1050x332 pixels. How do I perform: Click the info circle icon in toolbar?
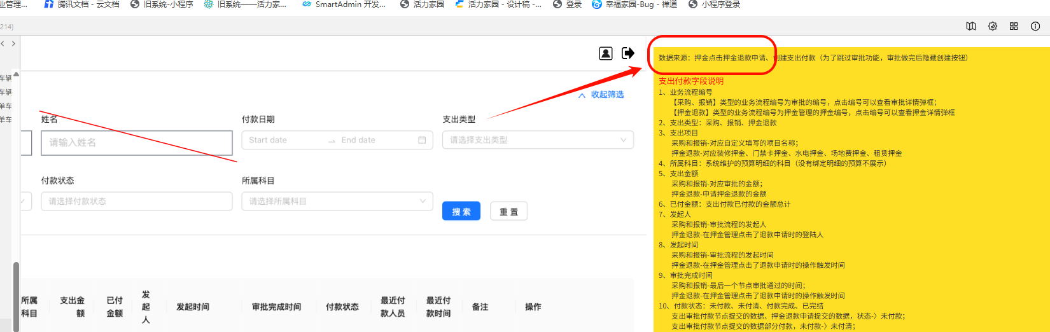click(x=1035, y=26)
